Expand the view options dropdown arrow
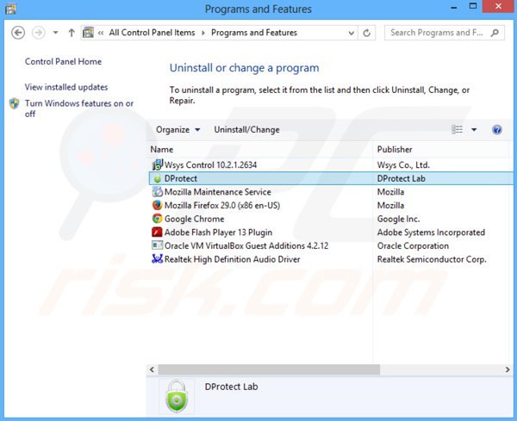This screenshot has height=421, width=517. (x=474, y=130)
